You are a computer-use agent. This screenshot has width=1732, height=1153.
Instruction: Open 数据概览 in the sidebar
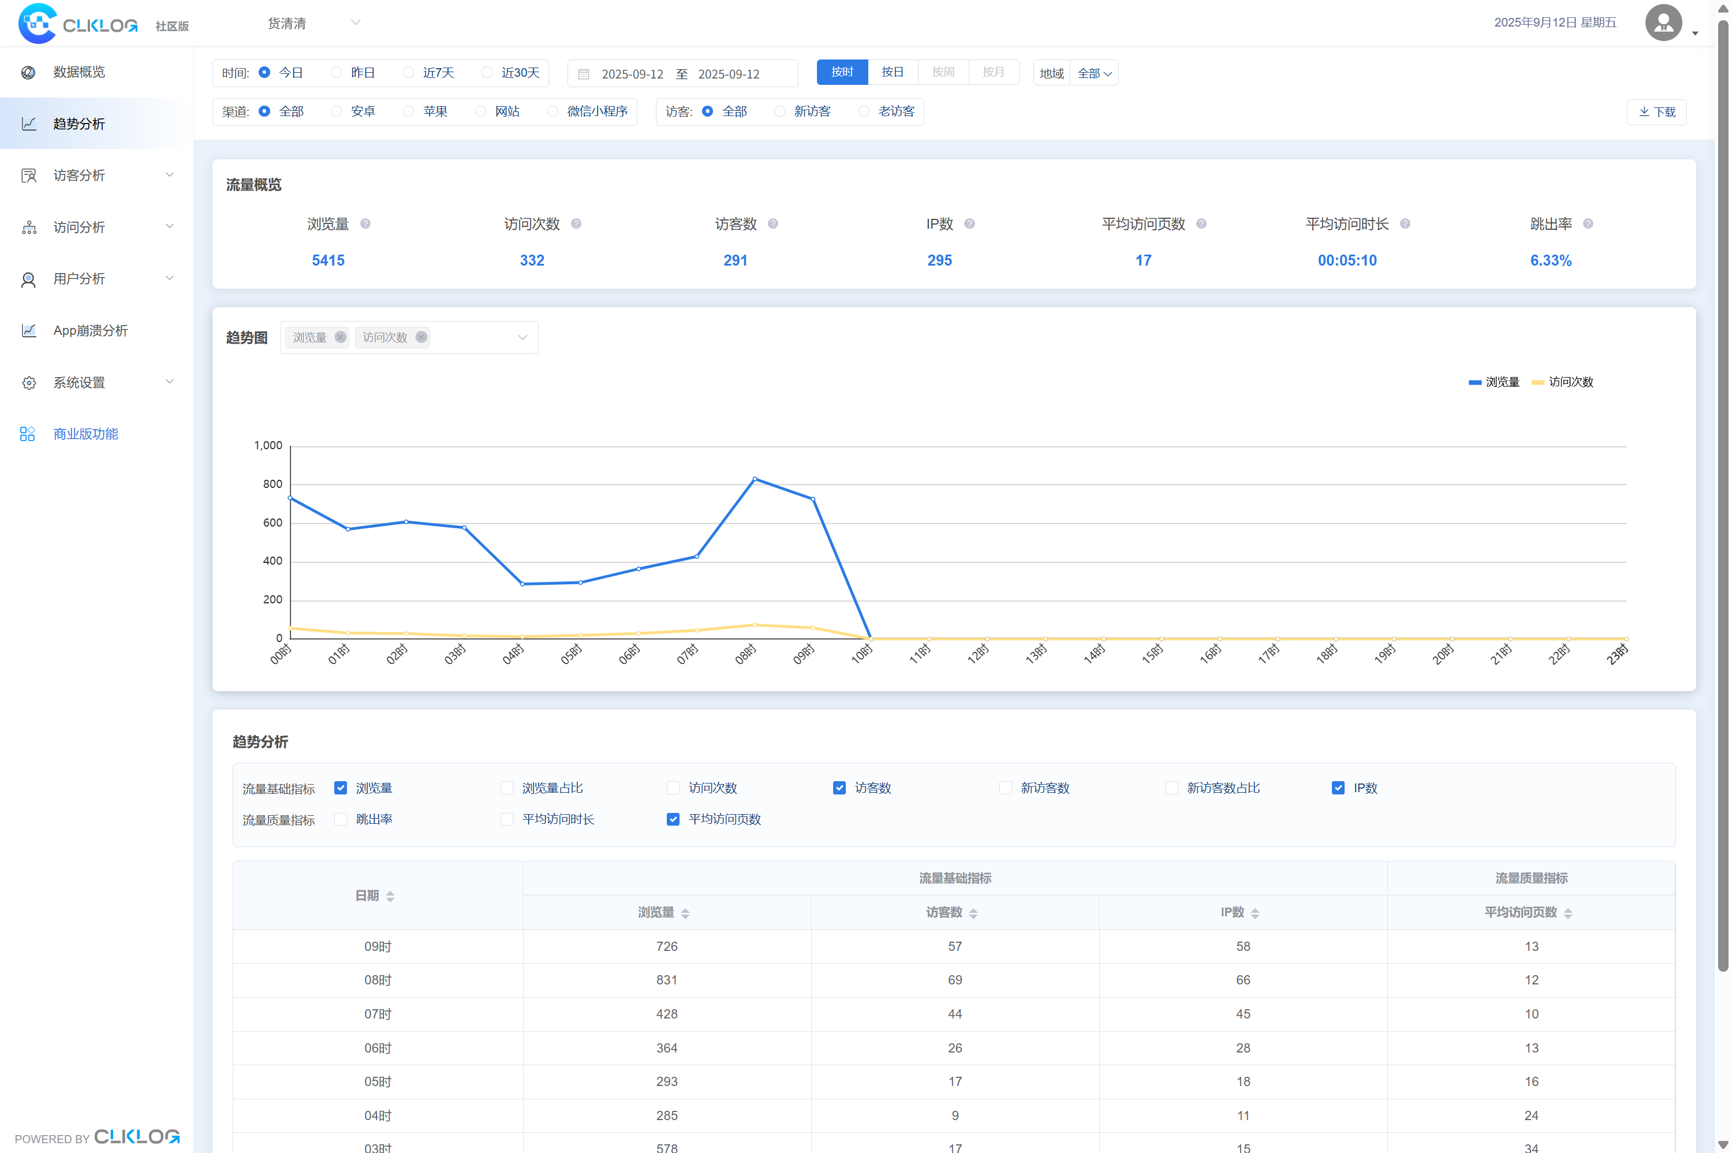[79, 72]
